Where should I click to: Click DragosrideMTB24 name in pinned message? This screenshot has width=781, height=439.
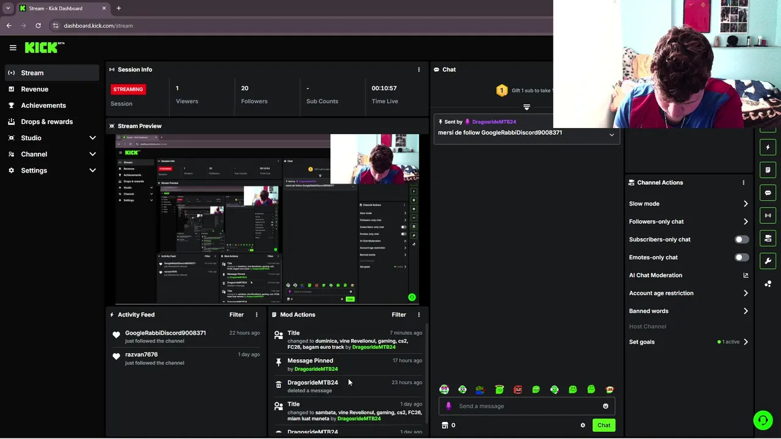point(494,122)
